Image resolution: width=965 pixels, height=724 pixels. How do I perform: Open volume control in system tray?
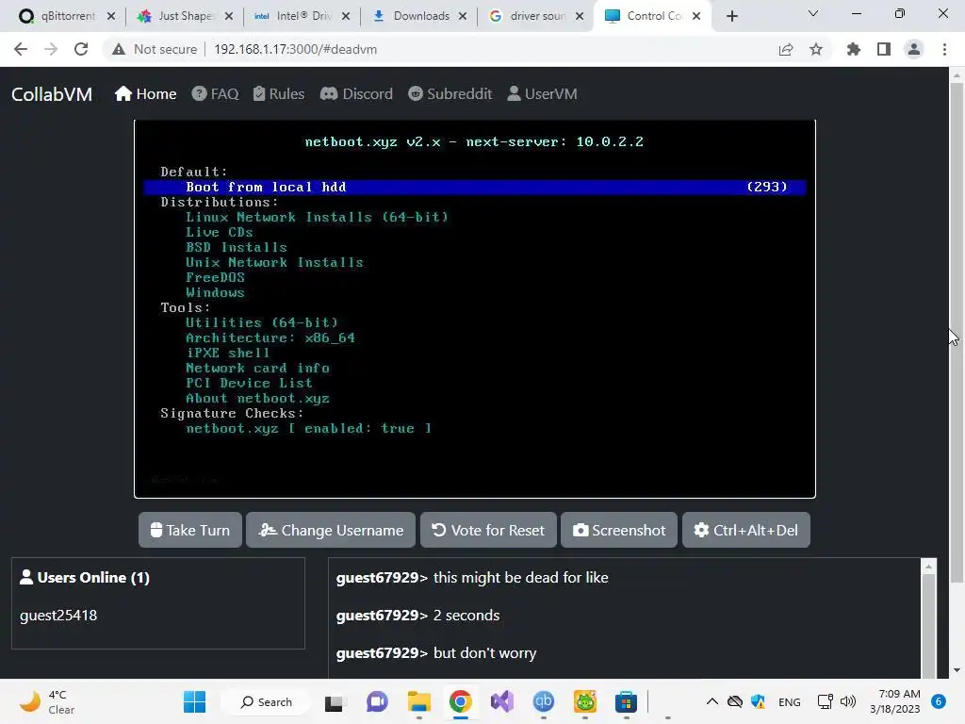click(x=848, y=701)
